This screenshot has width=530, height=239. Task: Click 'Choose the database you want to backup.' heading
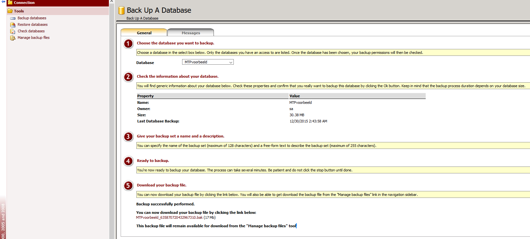pos(176,43)
